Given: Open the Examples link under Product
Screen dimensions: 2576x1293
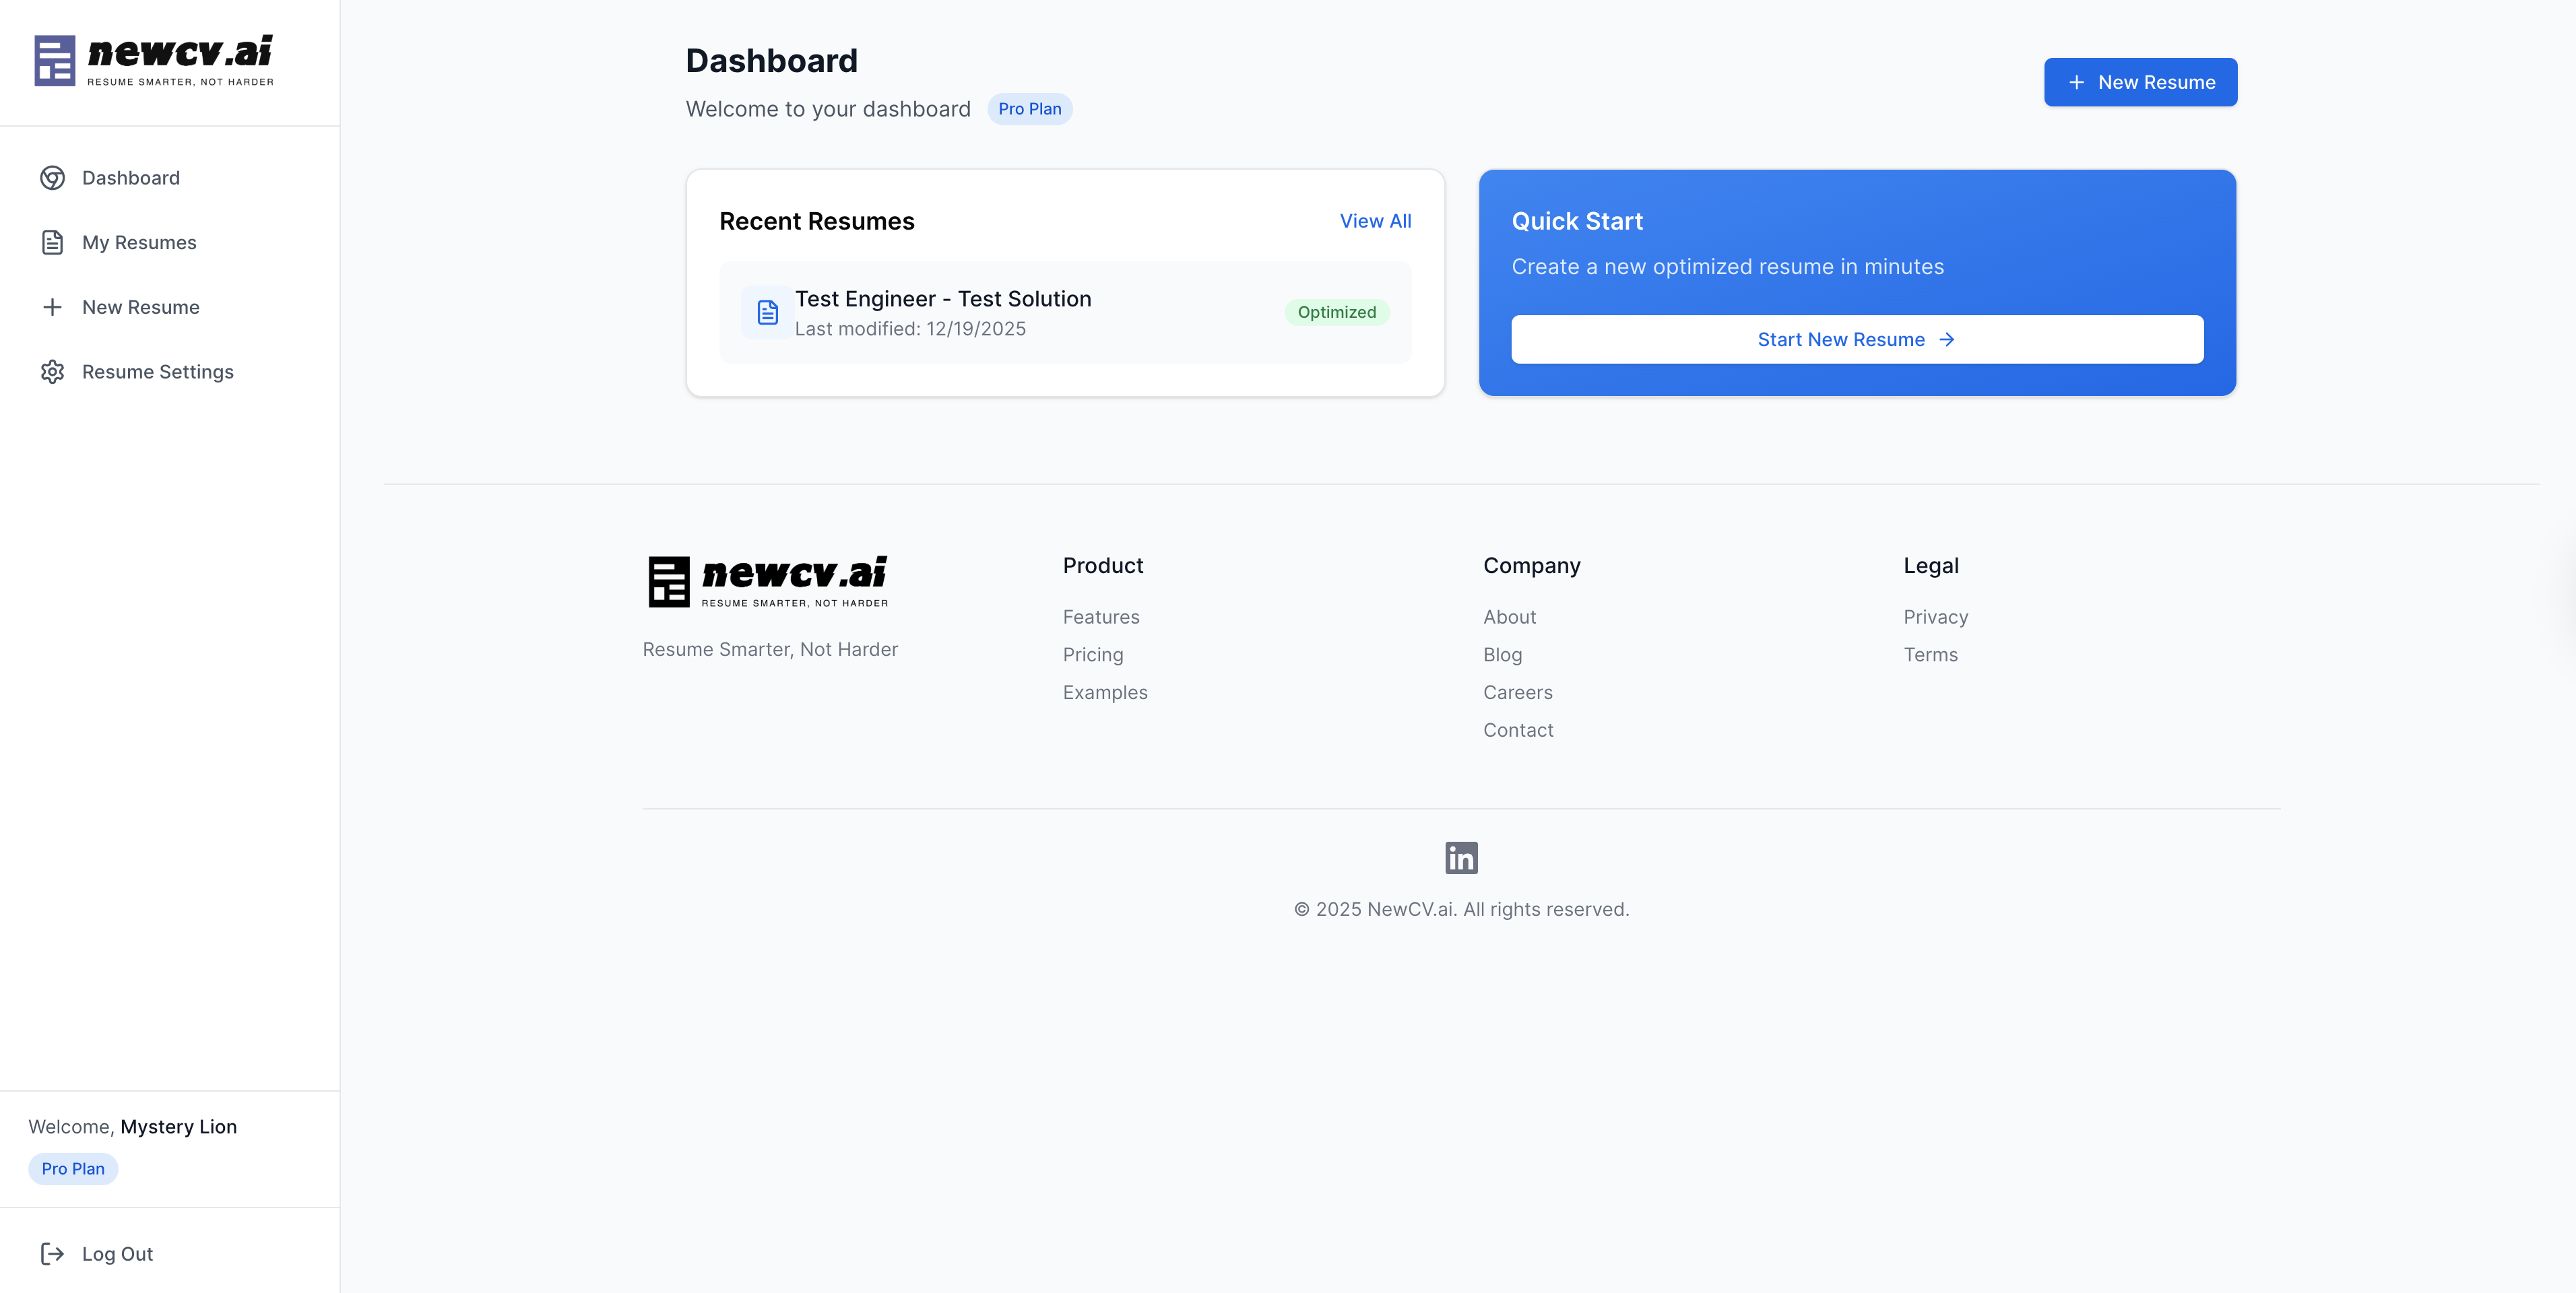Looking at the screenshot, I should coord(1105,692).
